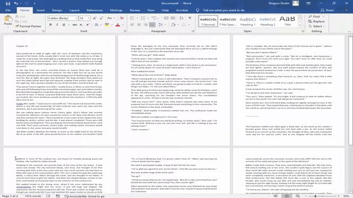Switch to the Insert tab
The height and width of the screenshot is (198, 353).
(x=40, y=10)
